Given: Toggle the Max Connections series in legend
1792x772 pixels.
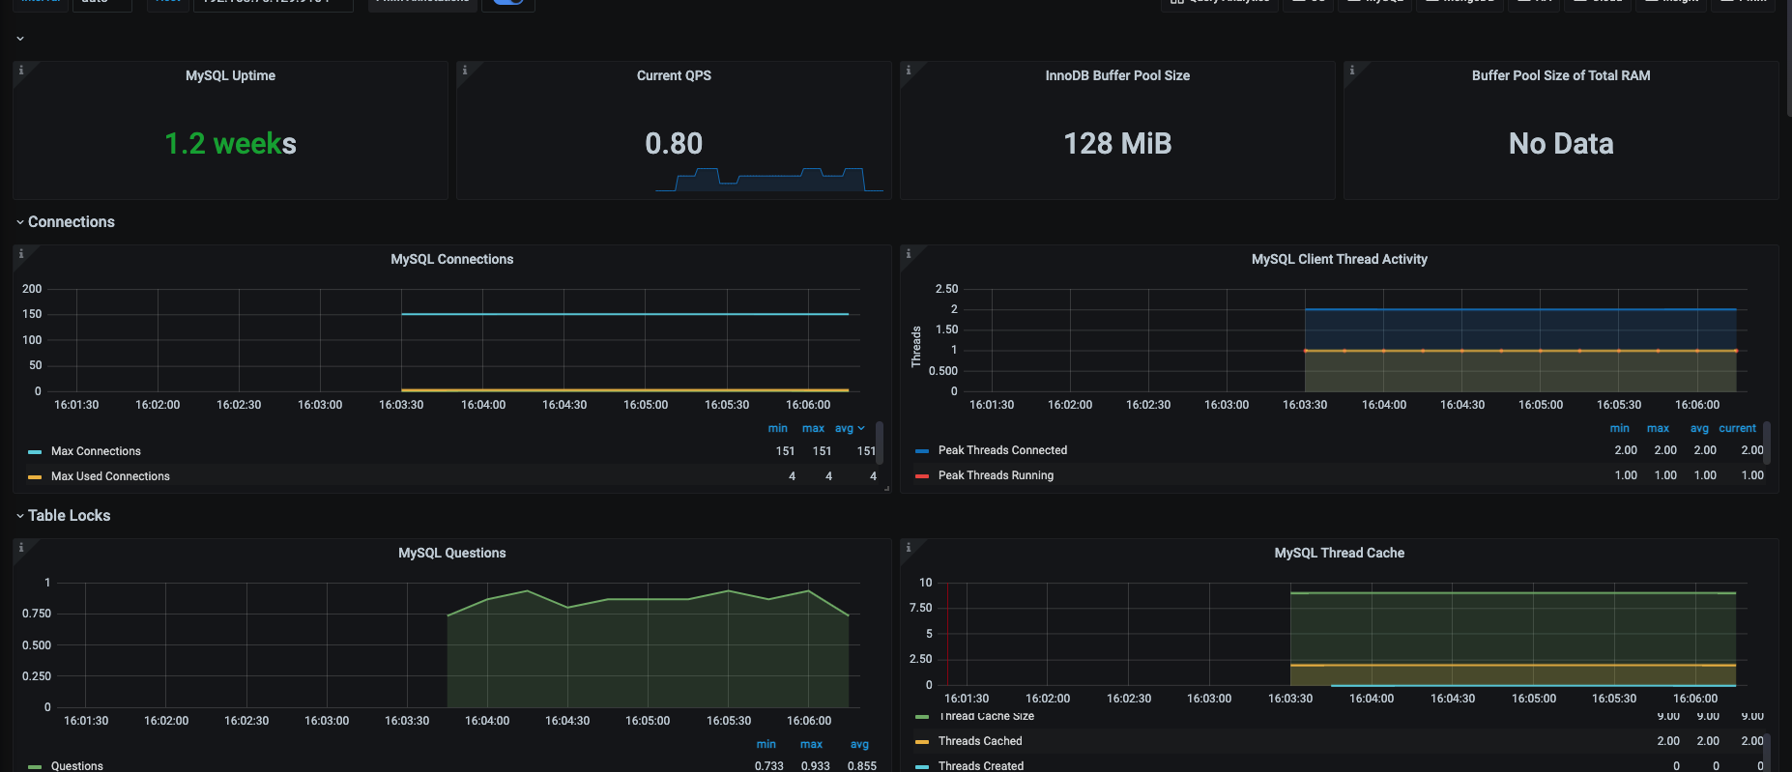Looking at the screenshot, I should coord(96,451).
